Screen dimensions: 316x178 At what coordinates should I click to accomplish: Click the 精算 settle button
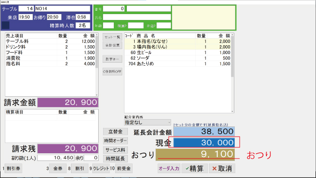tap(194, 169)
